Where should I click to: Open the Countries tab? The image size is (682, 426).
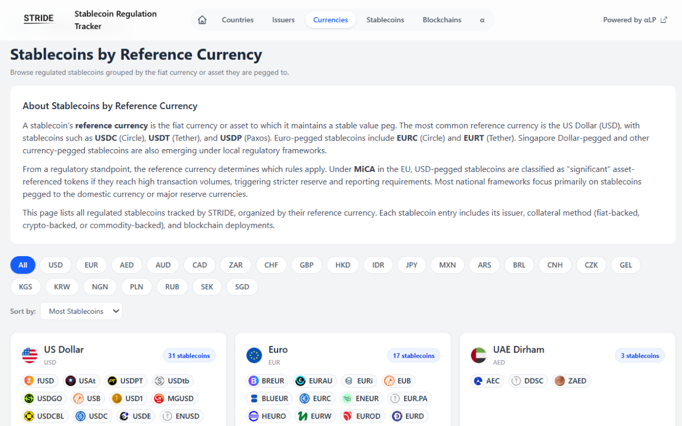(238, 20)
